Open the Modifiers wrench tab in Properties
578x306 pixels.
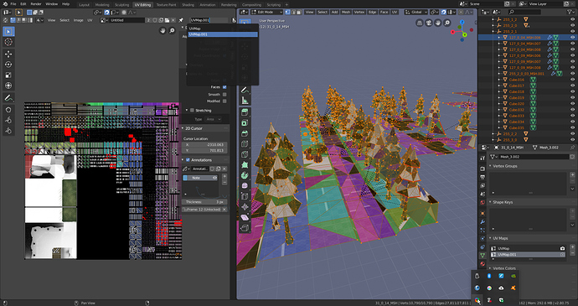click(483, 221)
